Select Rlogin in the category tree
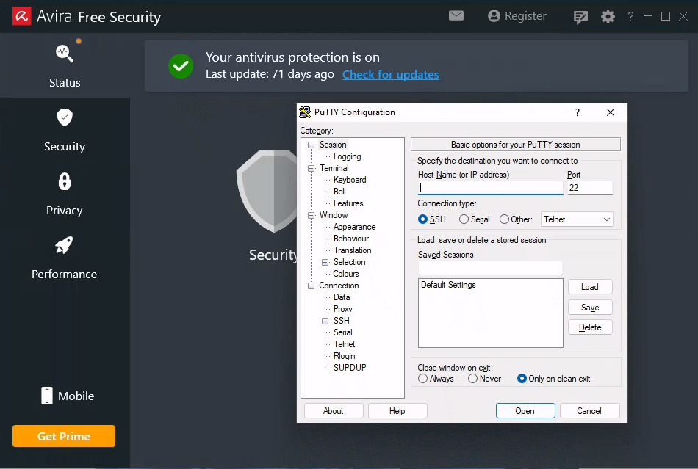 tap(345, 356)
